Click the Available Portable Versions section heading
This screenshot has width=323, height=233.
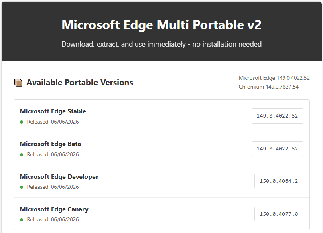coord(80,83)
